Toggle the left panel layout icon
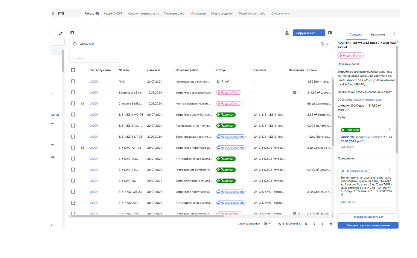This screenshot has width=417, height=258. pyautogui.click(x=72, y=33)
